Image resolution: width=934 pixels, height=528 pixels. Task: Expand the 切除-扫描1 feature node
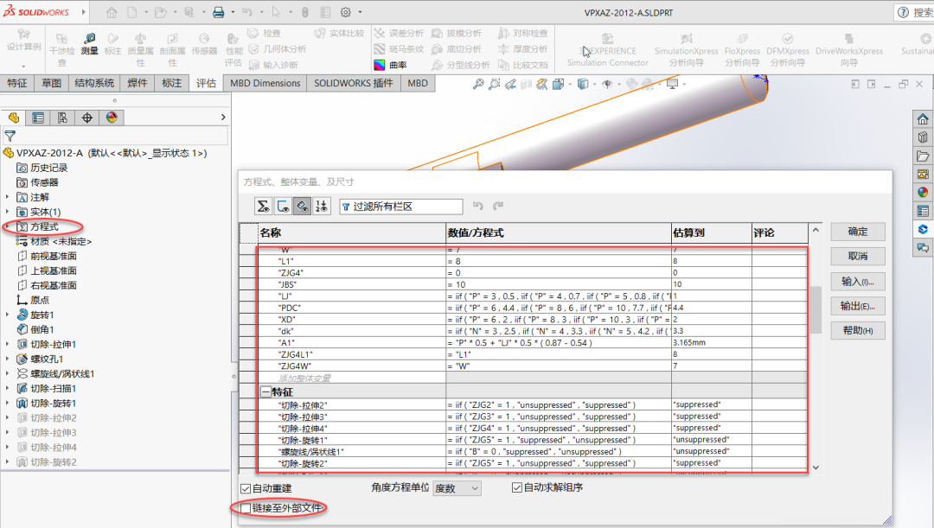pos(7,388)
